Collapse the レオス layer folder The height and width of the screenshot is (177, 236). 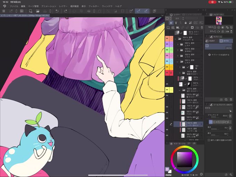178,61
